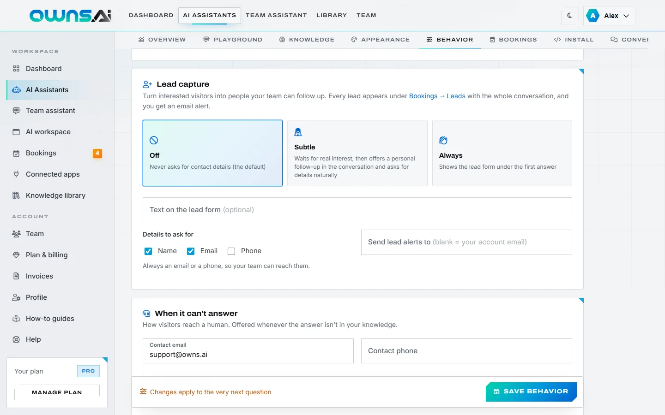The height and width of the screenshot is (415, 665).
Task: Switch to the Overview tab
Action: [x=162, y=40]
